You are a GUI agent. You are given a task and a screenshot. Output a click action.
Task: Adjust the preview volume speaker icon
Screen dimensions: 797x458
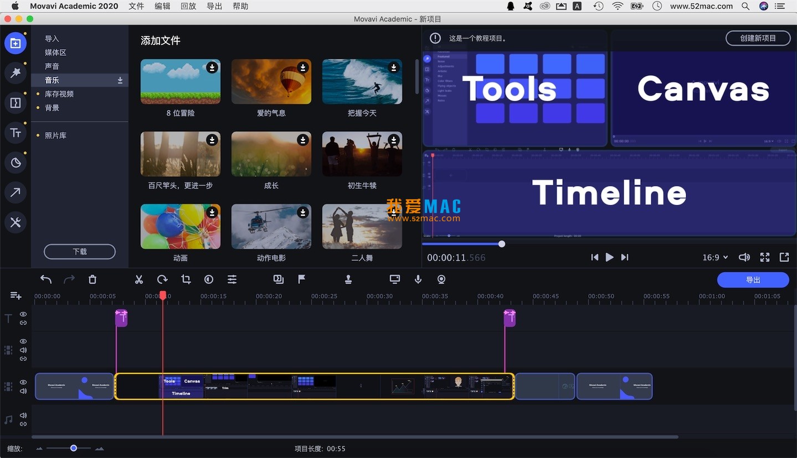point(744,257)
